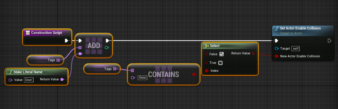338x109 pixels.
Task: Click Set Actor Enable Collision exec output
Action: 329,41
